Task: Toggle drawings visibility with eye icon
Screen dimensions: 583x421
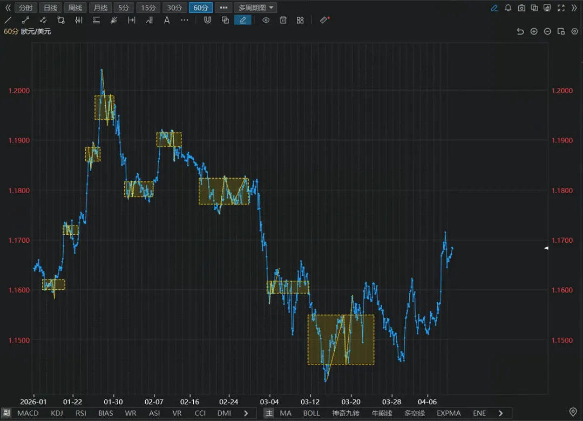Action: 266,20
